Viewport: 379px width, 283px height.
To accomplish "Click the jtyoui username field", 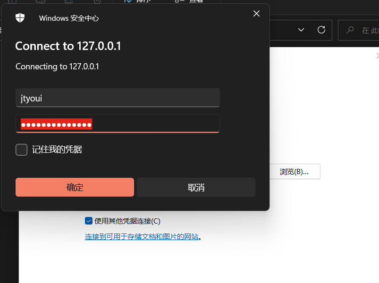I will point(118,98).
